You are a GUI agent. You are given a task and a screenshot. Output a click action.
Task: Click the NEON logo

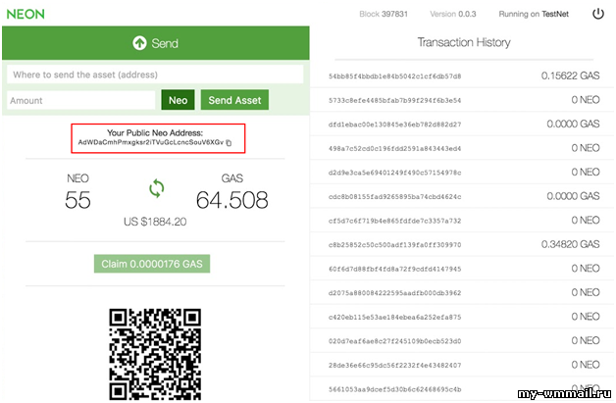pos(26,14)
